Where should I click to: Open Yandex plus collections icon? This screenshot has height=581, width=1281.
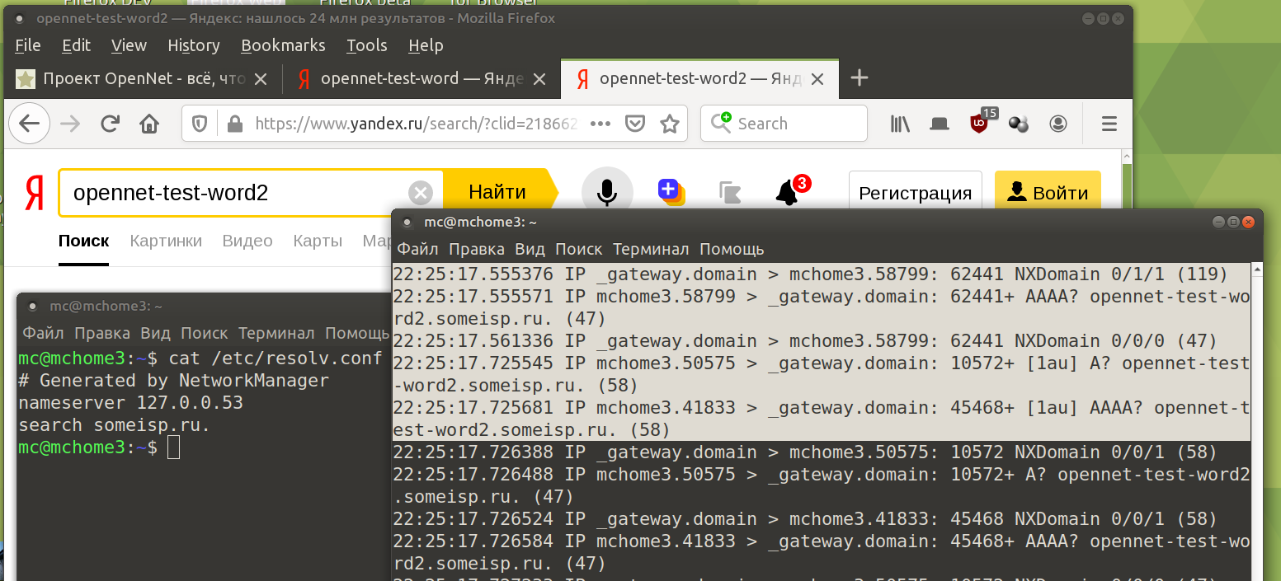point(671,192)
